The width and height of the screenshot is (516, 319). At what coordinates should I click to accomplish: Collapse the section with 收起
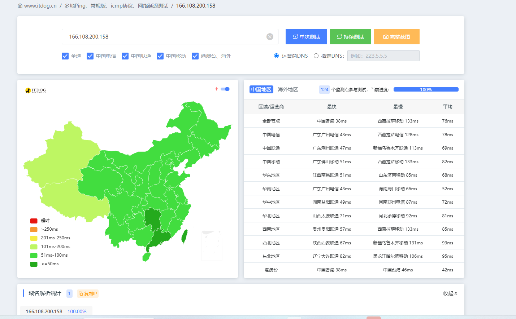450,293
